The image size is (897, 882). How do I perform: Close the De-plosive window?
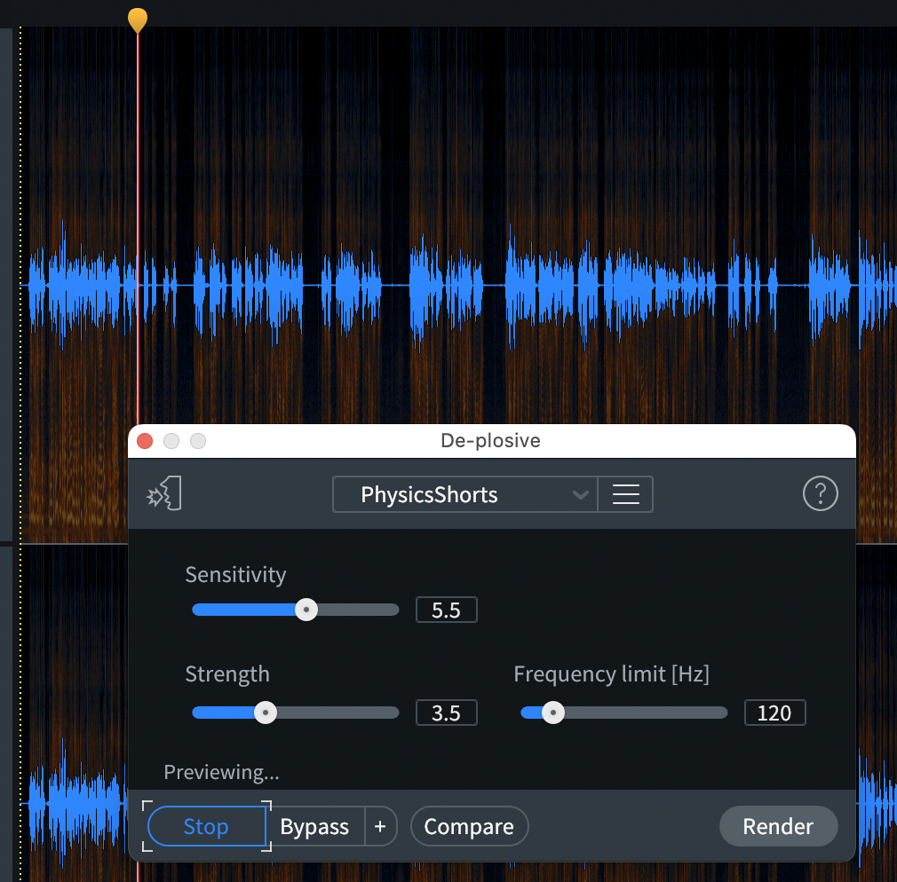point(145,441)
